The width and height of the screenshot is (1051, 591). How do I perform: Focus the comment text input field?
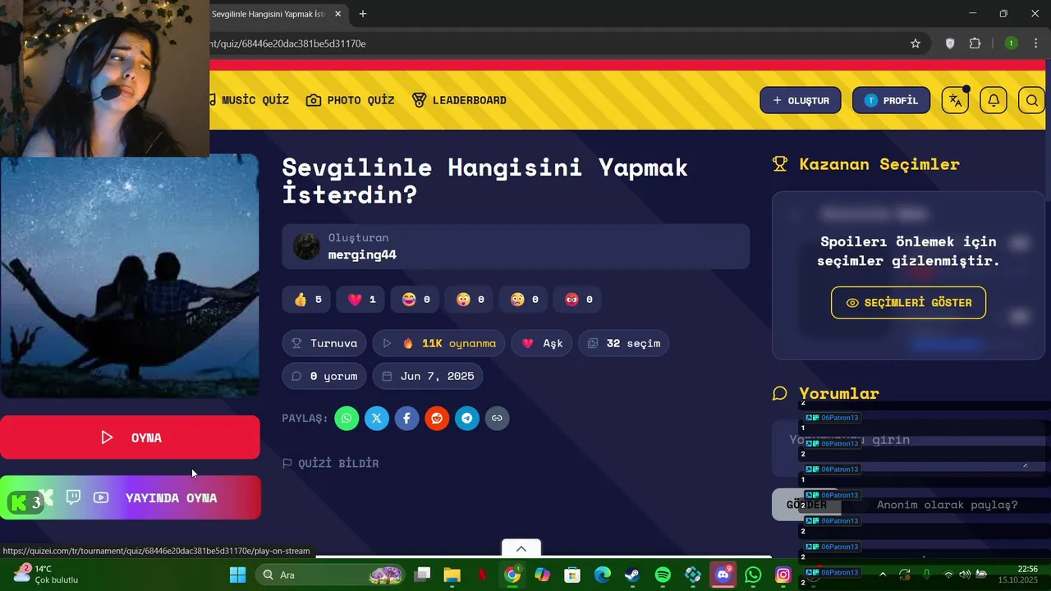(x=907, y=447)
